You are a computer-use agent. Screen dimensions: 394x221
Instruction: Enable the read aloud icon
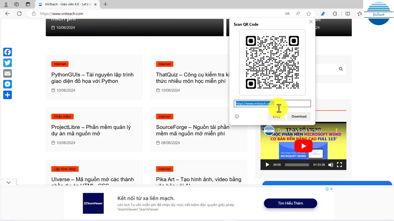298,14
